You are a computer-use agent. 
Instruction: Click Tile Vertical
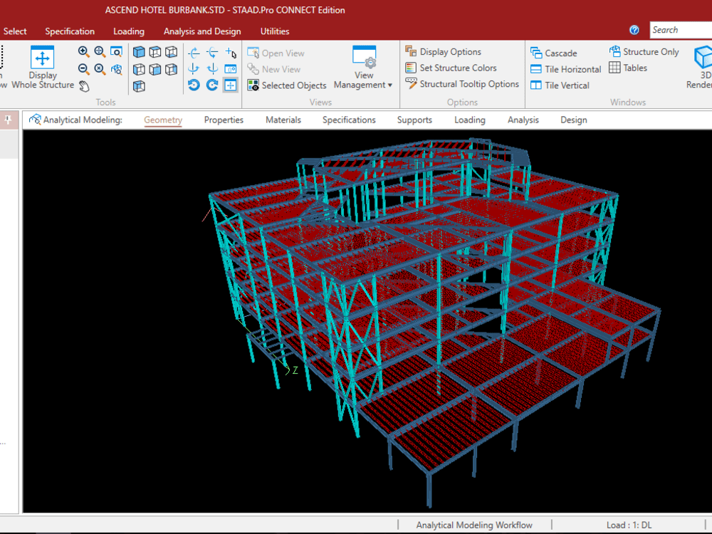(x=560, y=85)
